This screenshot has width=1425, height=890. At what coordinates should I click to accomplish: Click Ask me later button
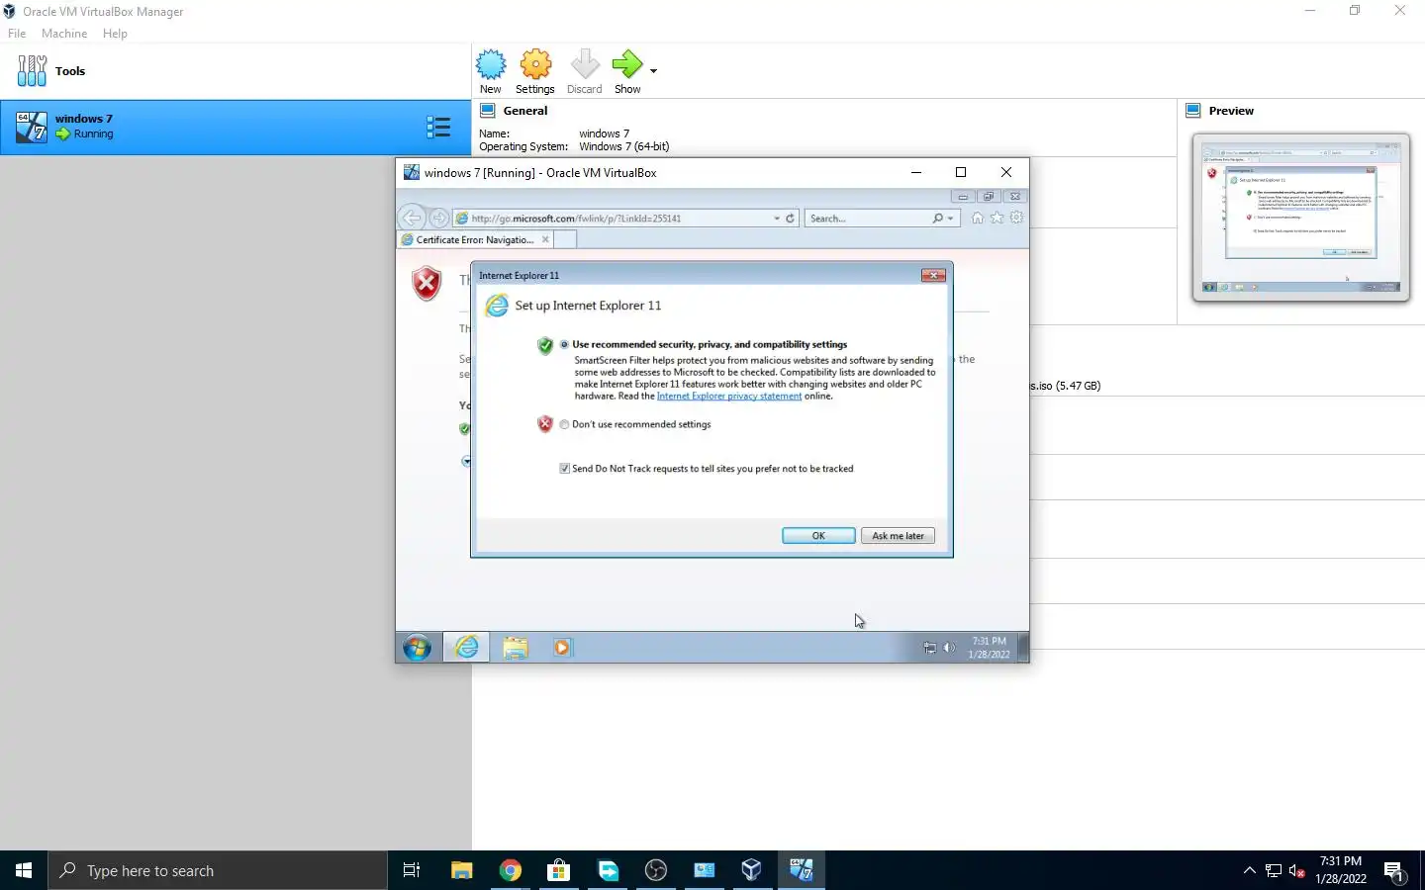(x=898, y=536)
